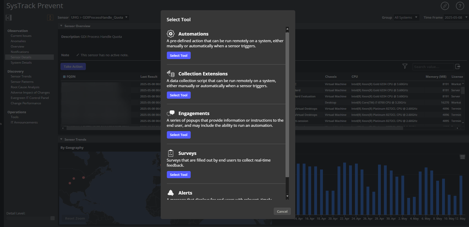The width and height of the screenshot is (469, 227).
Task: Collapse the sidebar with the arrow icon
Action: pyautogui.click(x=9, y=18)
